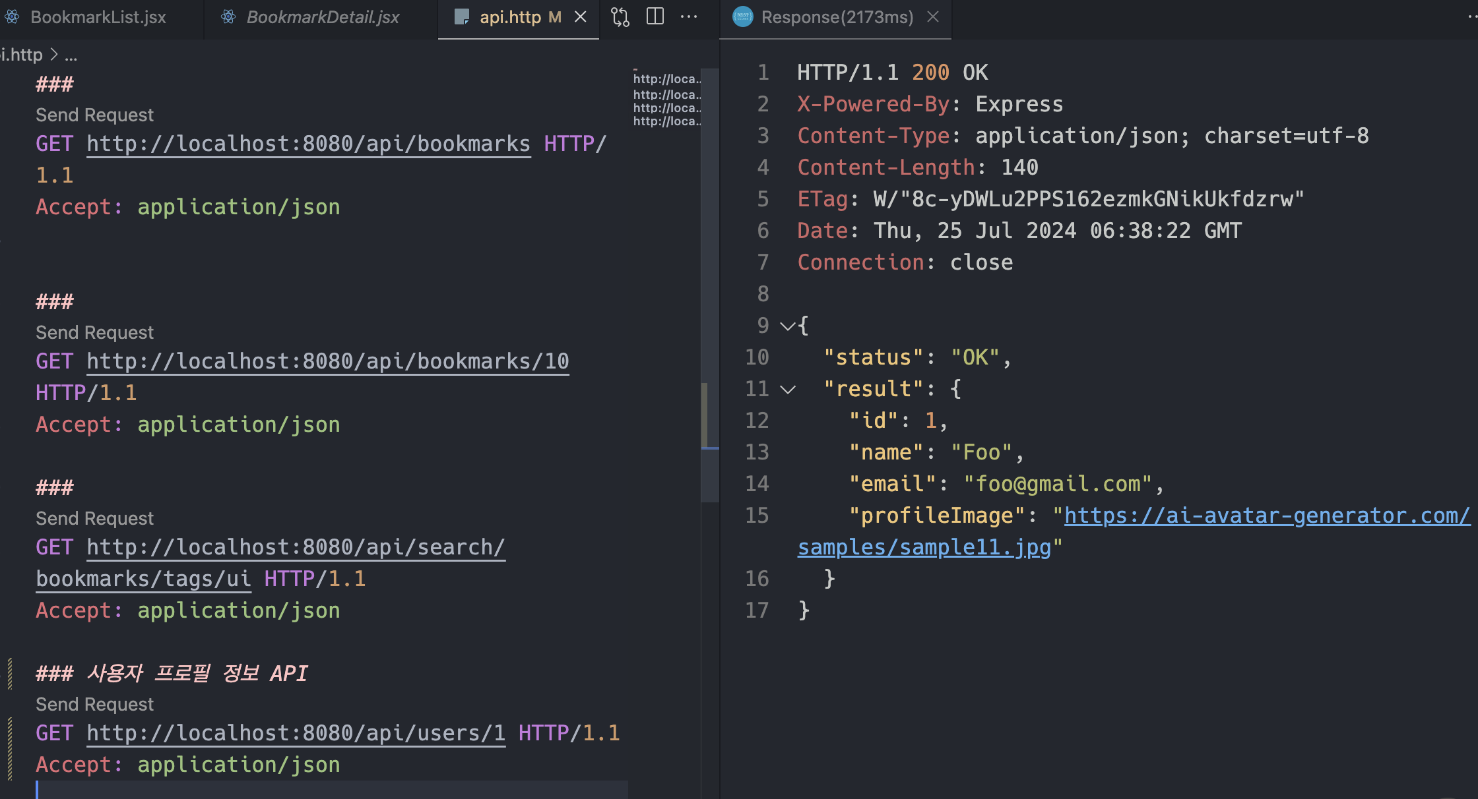The image size is (1478, 799).
Task: Click the React icon on BookmarkDetail.jsx tab
Action: 228,17
